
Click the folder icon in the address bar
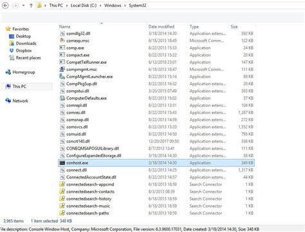click(39, 5)
